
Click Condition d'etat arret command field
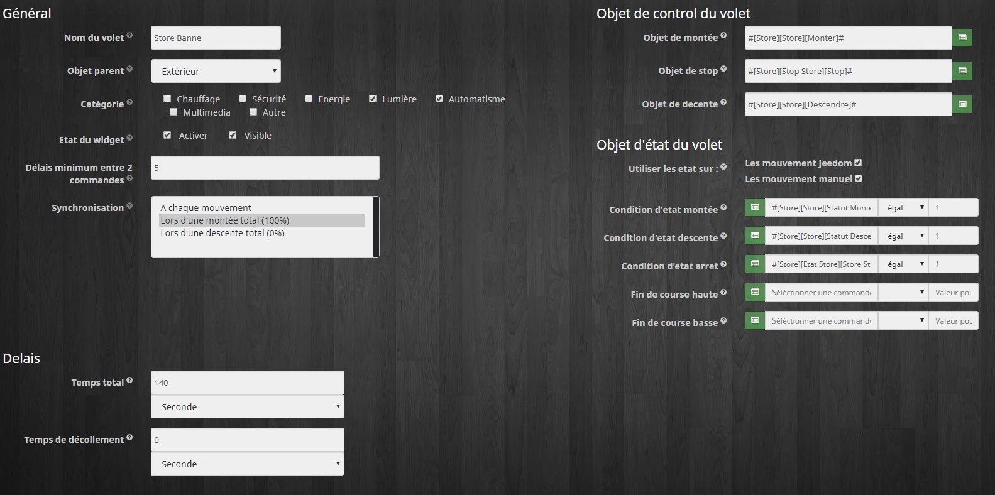click(822, 264)
